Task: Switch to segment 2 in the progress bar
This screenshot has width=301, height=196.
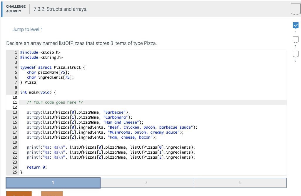Action: click(x=146, y=183)
